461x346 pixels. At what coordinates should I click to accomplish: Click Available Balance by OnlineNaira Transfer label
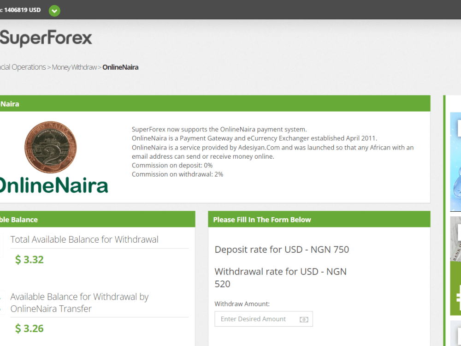pyautogui.click(x=79, y=303)
